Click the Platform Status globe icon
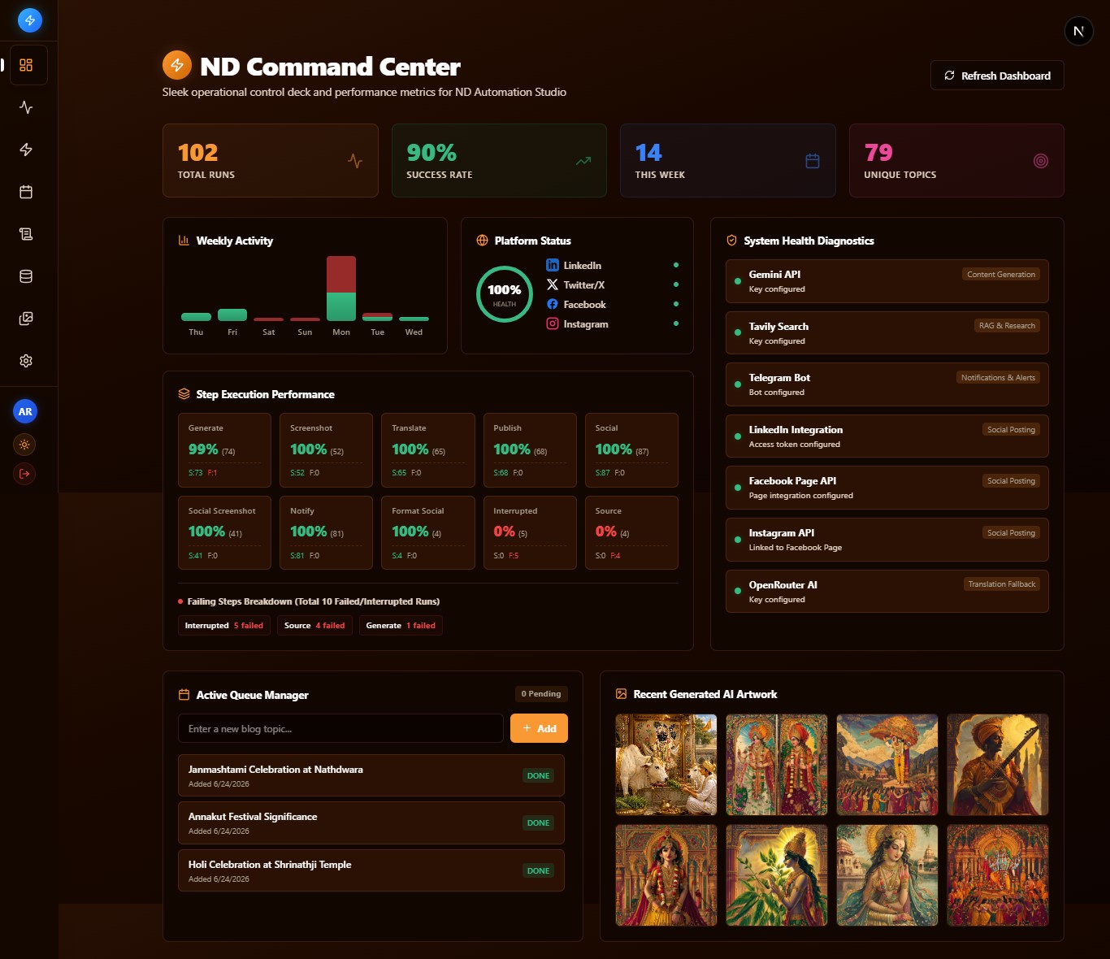The width and height of the screenshot is (1110, 959). [482, 241]
